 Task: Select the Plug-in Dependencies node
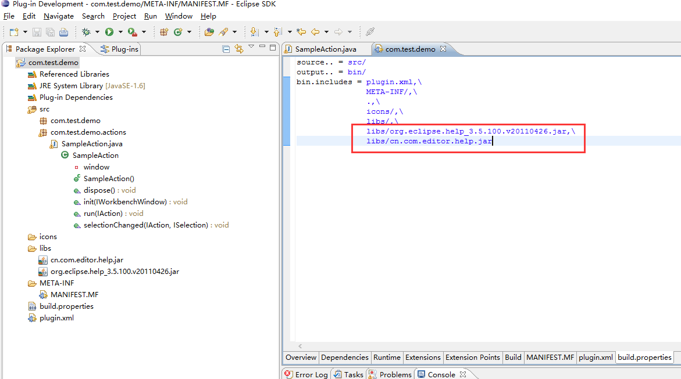click(x=76, y=97)
